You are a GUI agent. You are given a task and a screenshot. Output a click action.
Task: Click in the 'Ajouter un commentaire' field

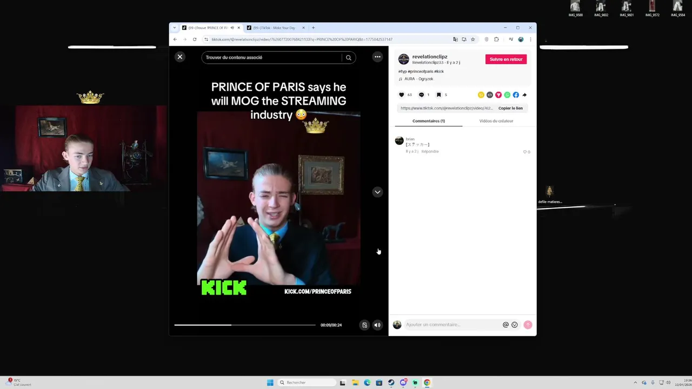(x=453, y=325)
